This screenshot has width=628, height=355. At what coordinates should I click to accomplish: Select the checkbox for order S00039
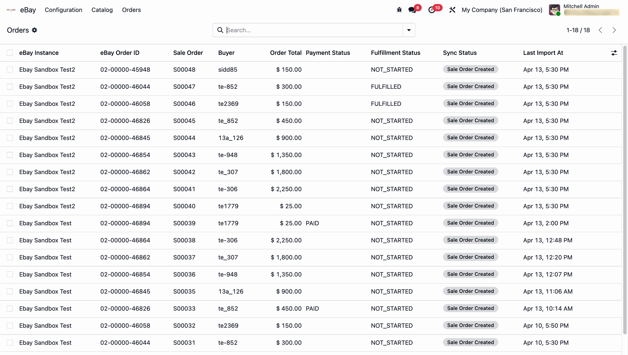pyautogui.click(x=10, y=223)
